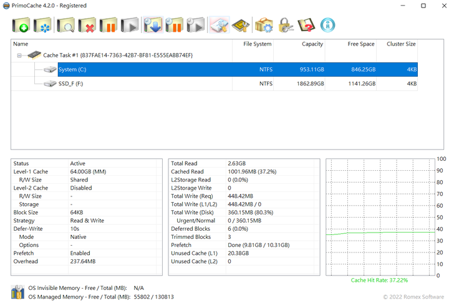
Task: Click the clock drive icon with orange pause bars
Action: click(175, 25)
